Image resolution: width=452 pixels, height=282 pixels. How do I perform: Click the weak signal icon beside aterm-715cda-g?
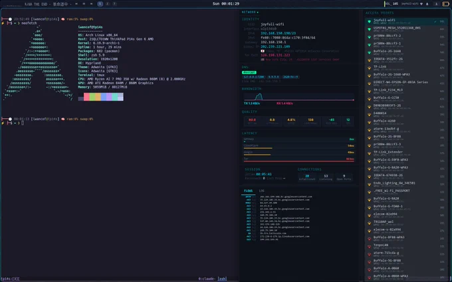pos(369,254)
